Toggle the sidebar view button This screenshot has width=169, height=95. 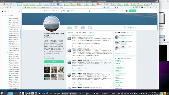pos(137,7)
